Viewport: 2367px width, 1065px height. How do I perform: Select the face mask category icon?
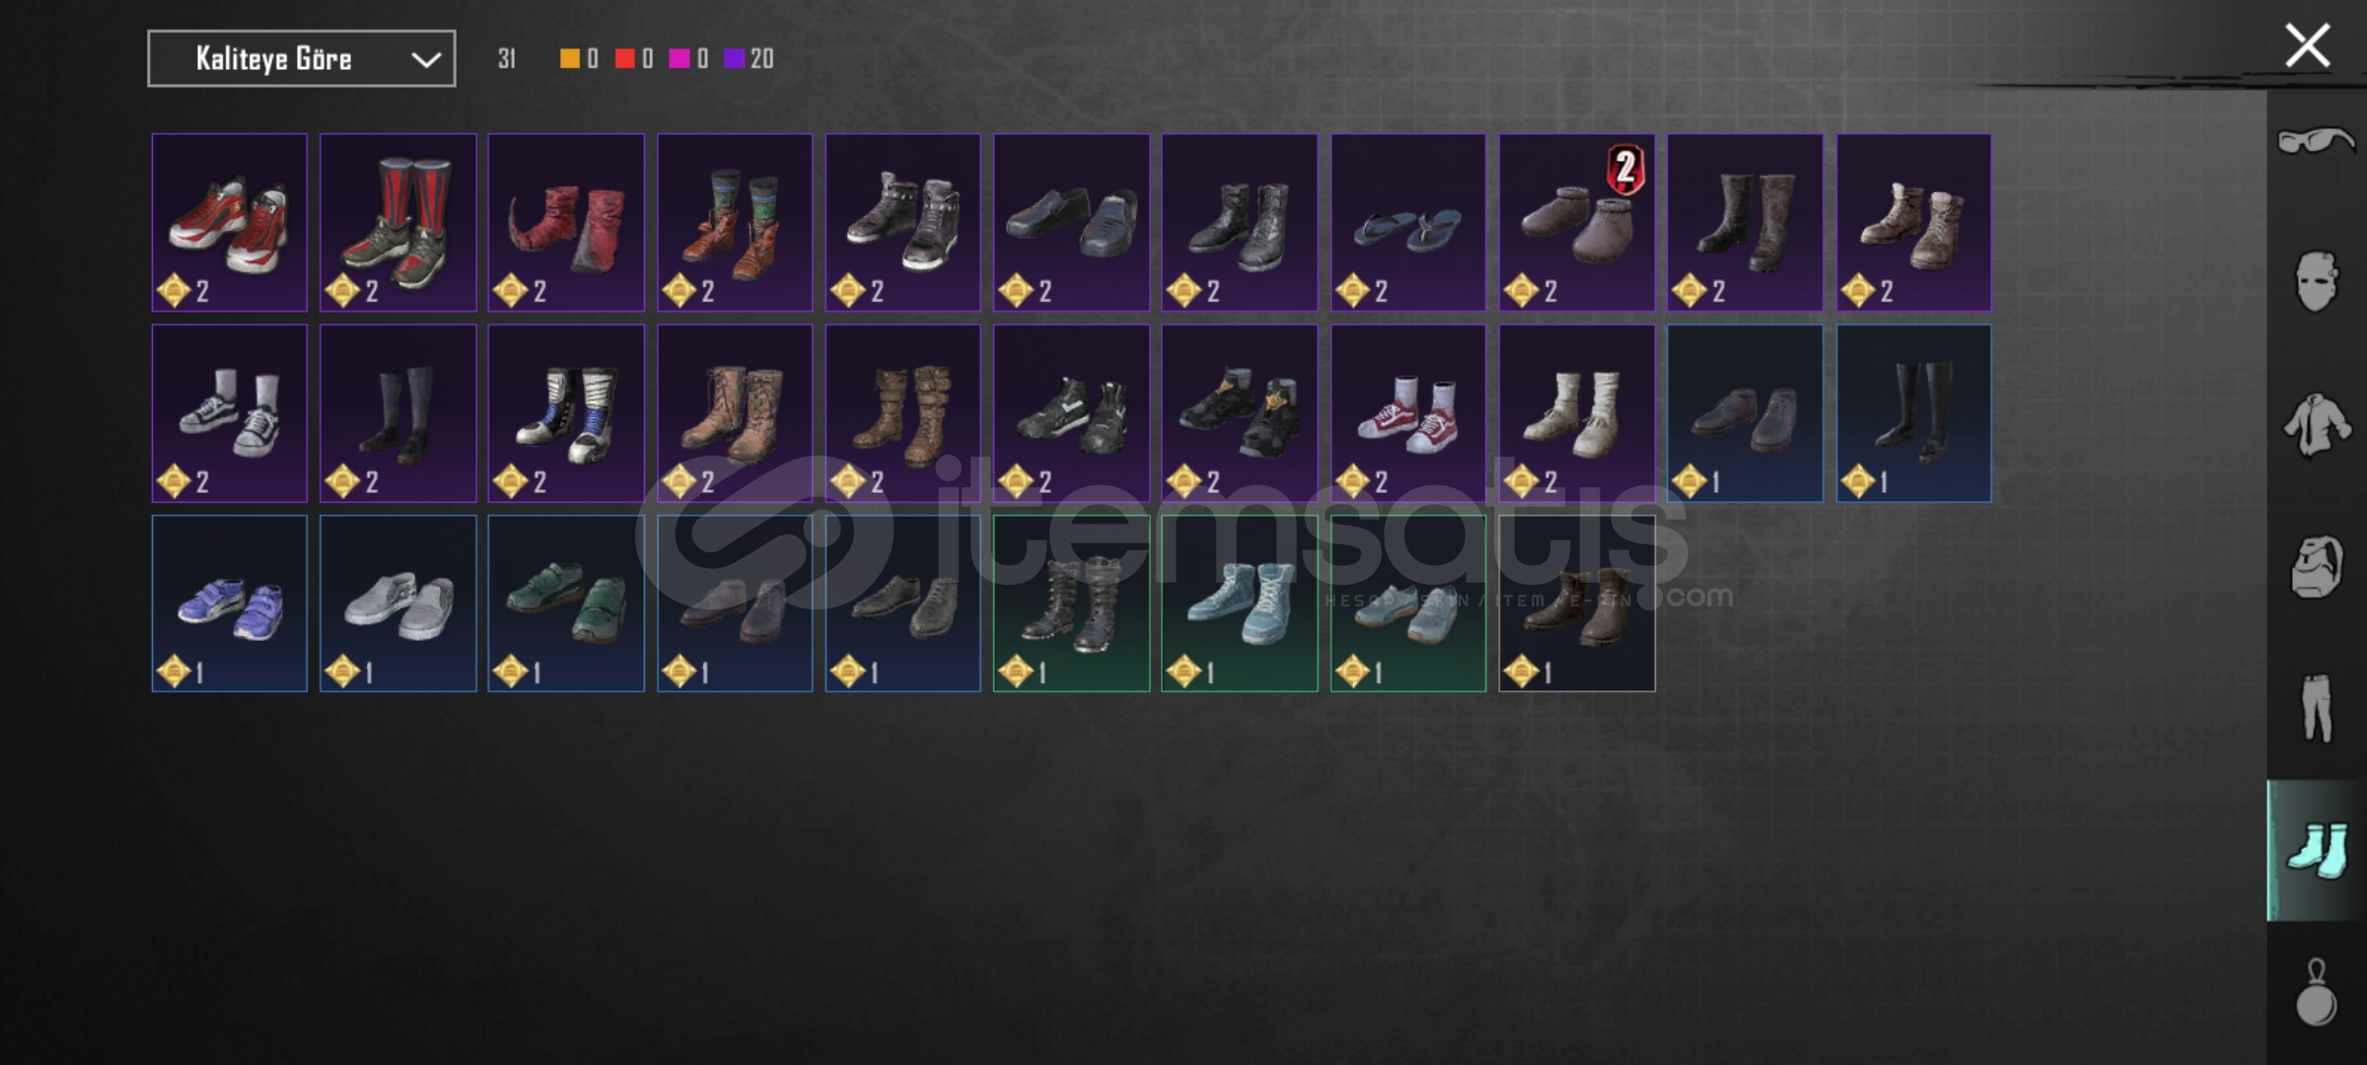(x=2316, y=281)
